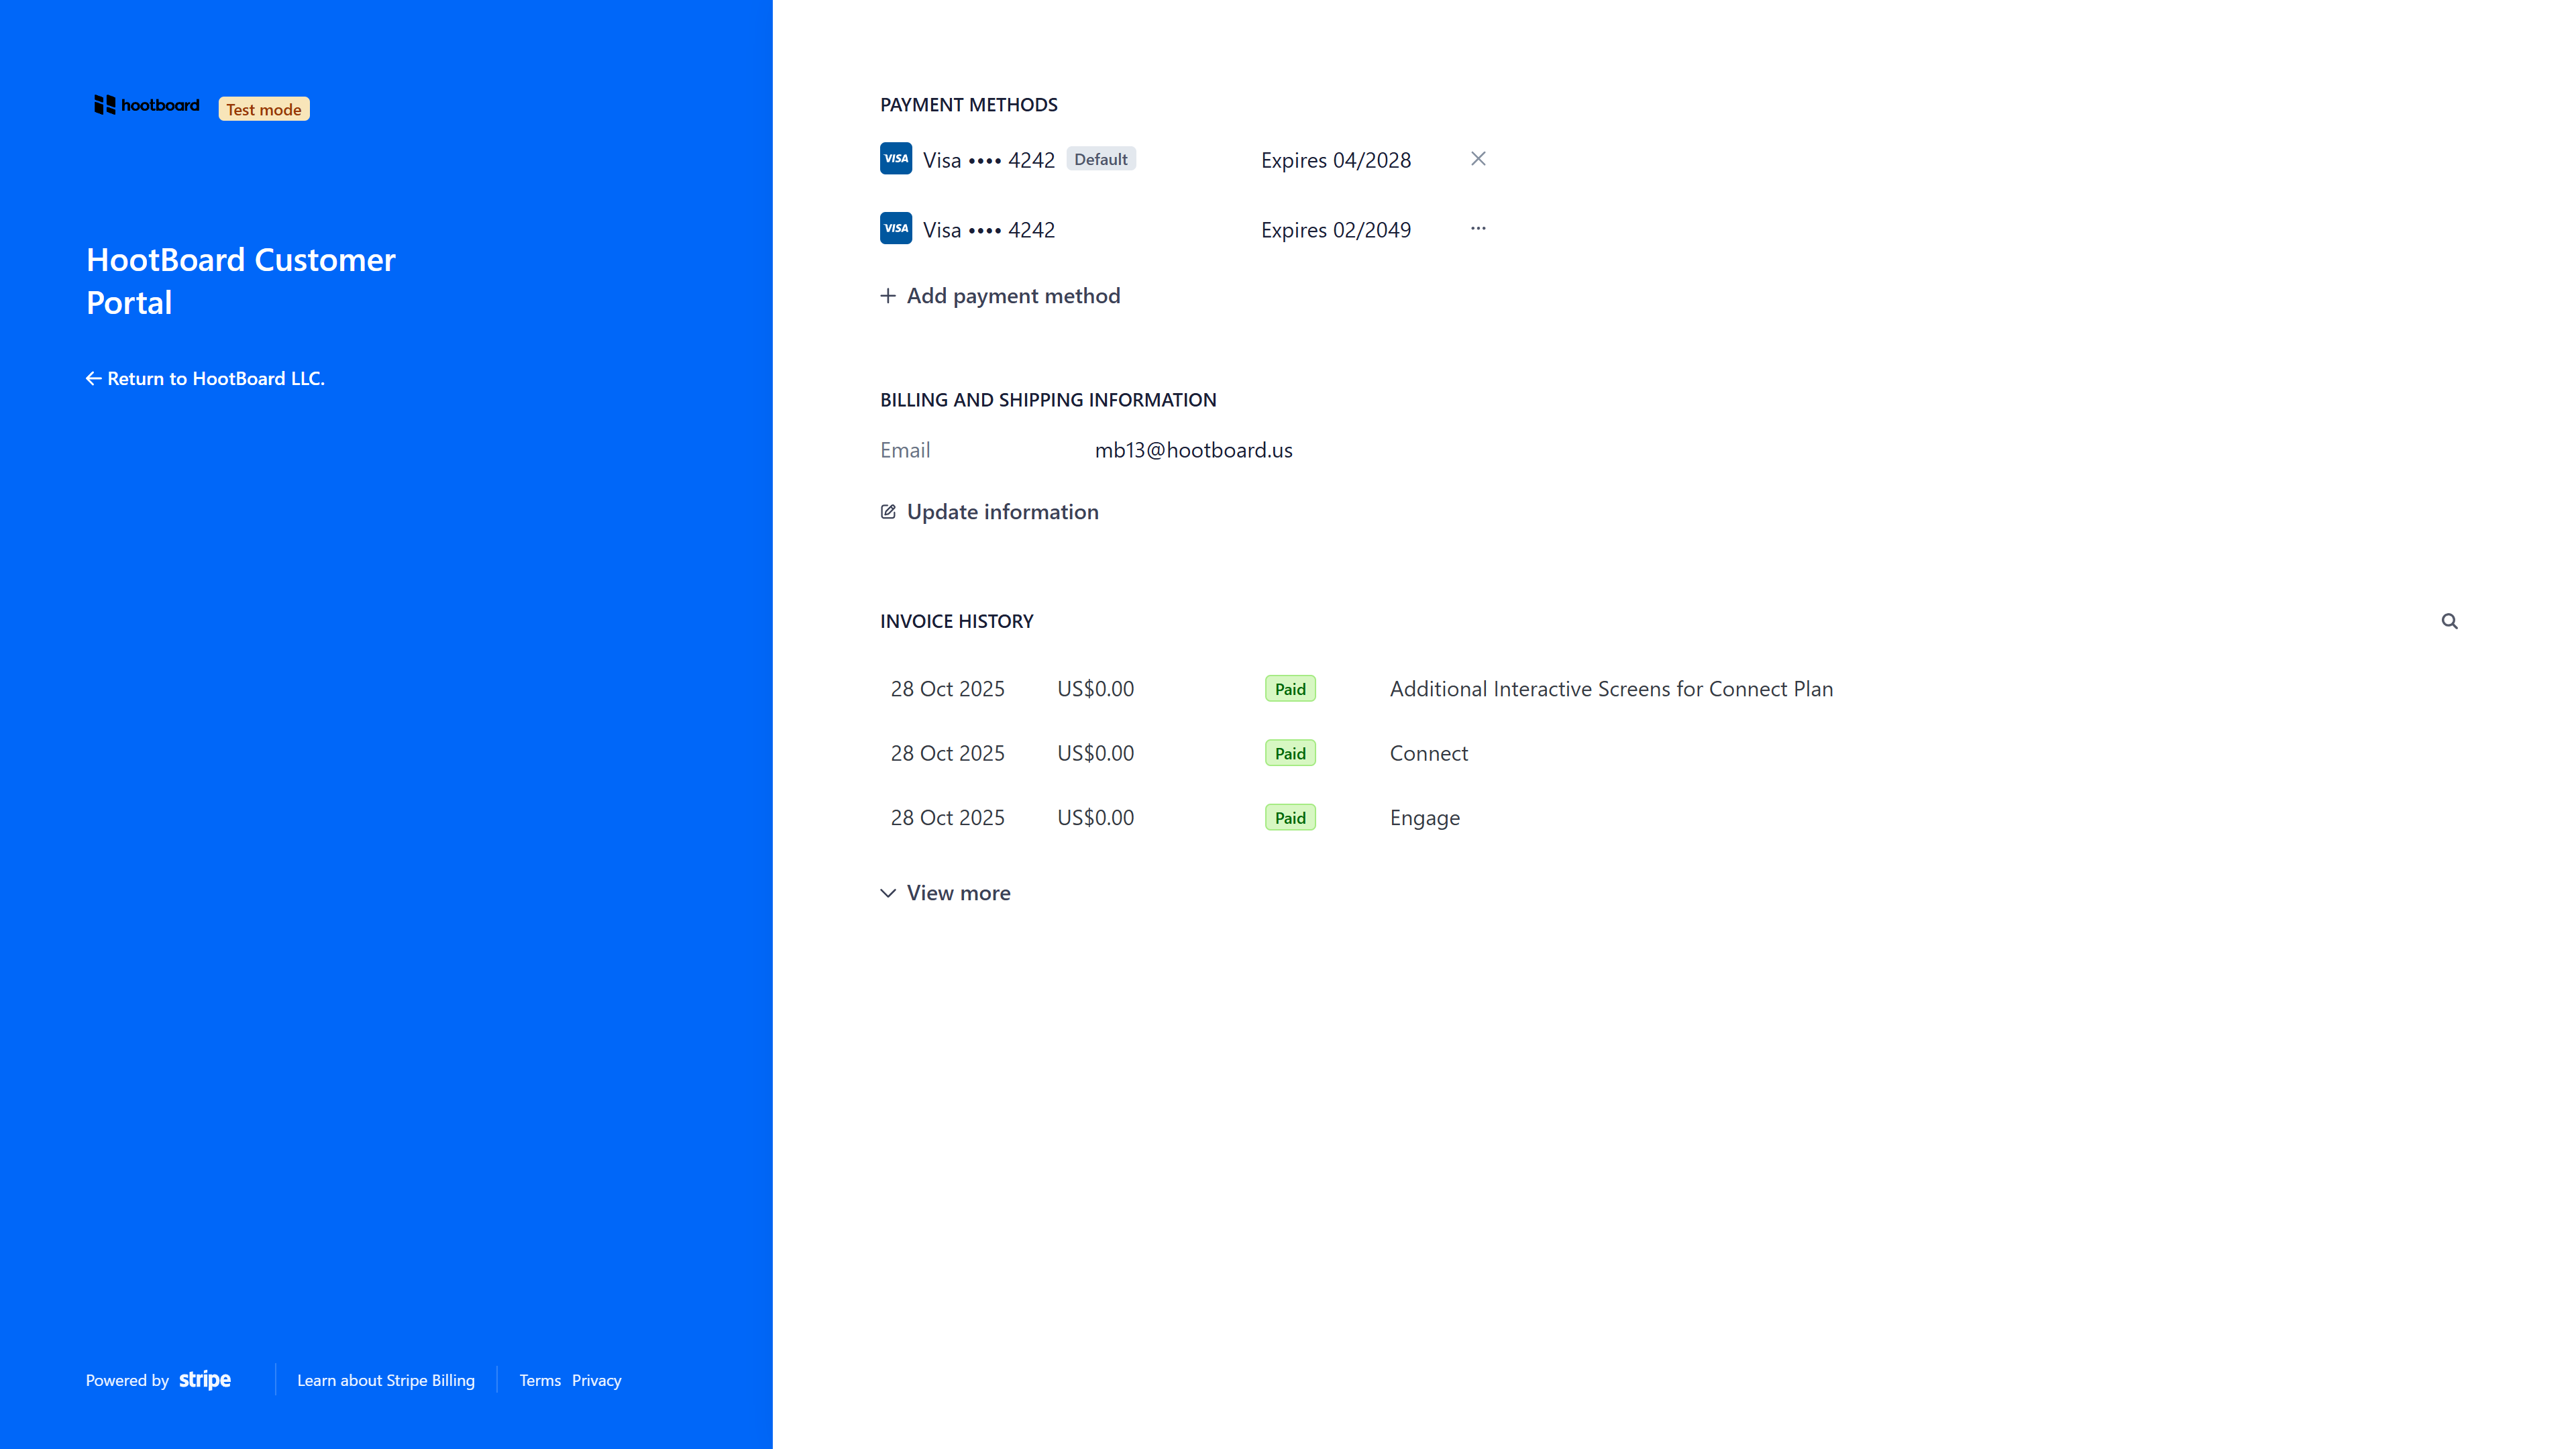Click the Paid badge on the Engage invoice
The image size is (2576, 1449).
[1290, 817]
